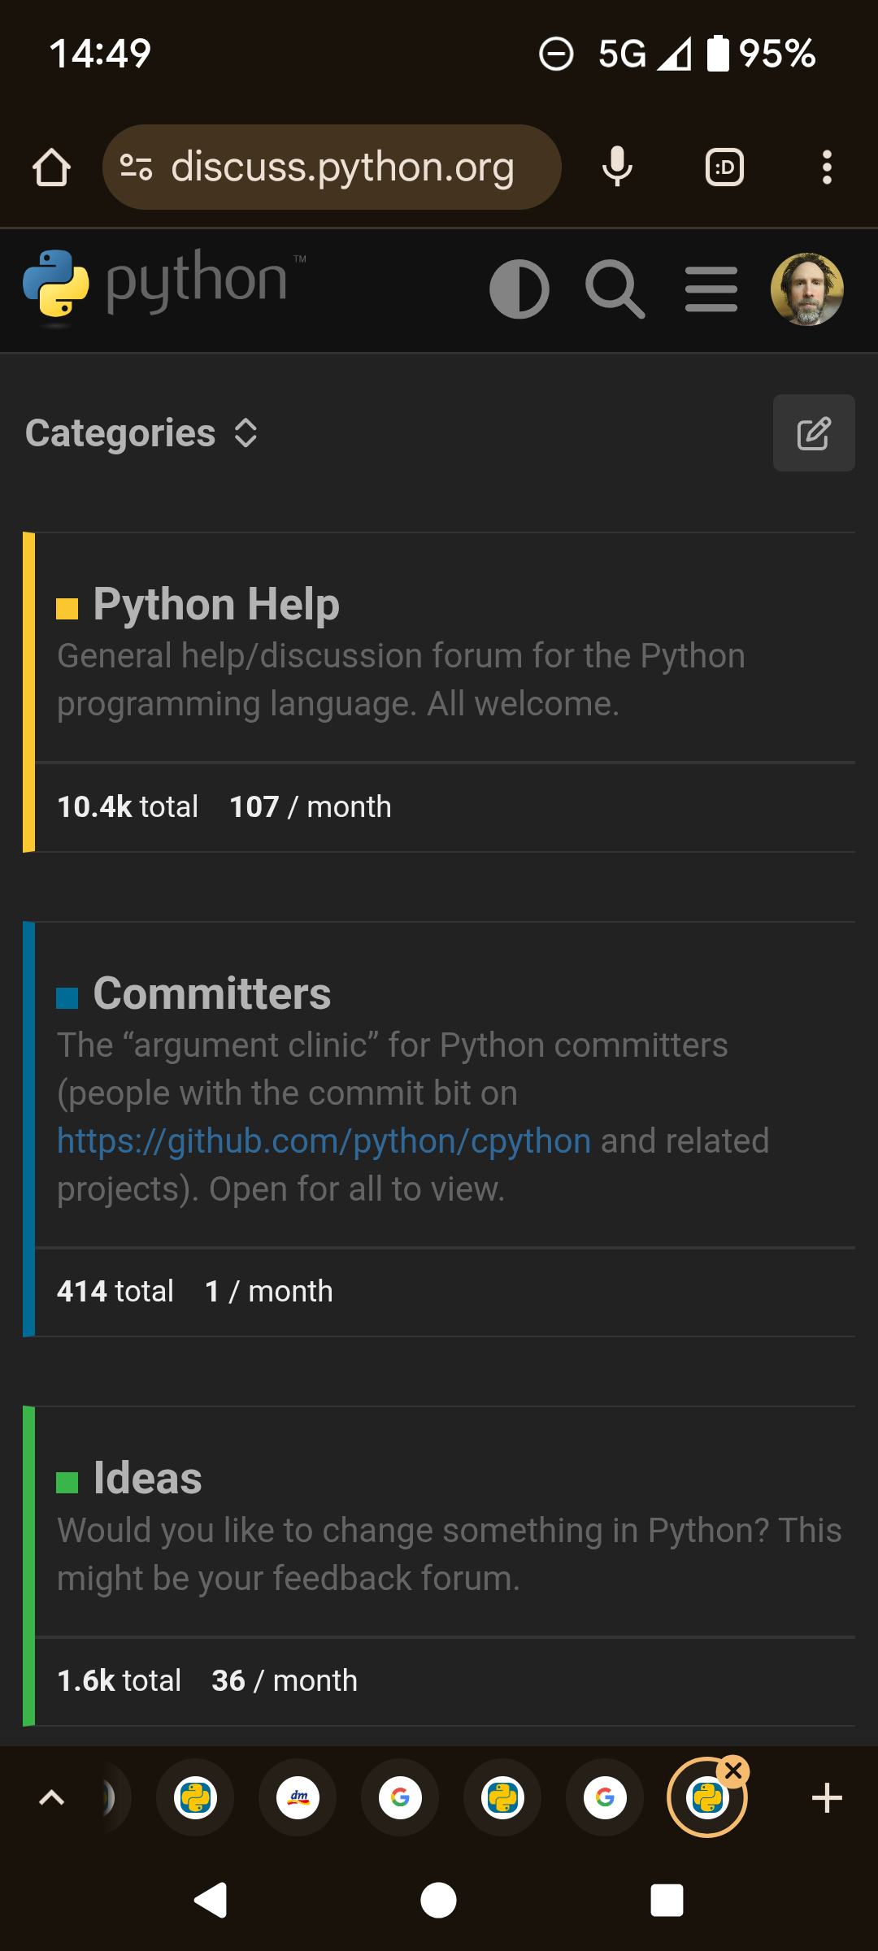This screenshot has width=878, height=1951.
Task: Click the new topic compose icon
Action: coord(813,433)
